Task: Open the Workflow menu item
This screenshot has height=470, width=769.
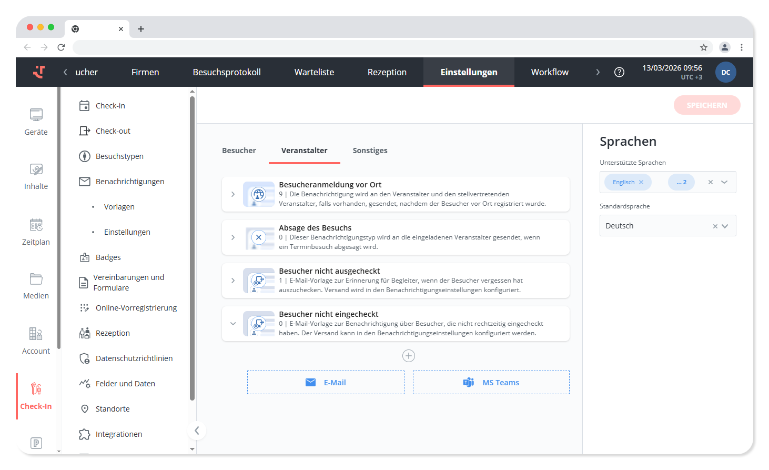Action: (x=550, y=72)
